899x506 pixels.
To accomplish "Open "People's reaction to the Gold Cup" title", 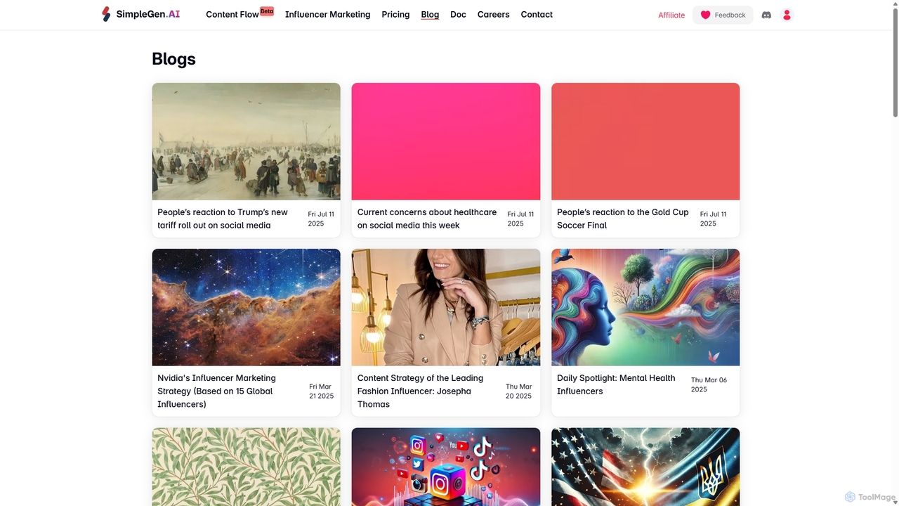I will point(623,219).
